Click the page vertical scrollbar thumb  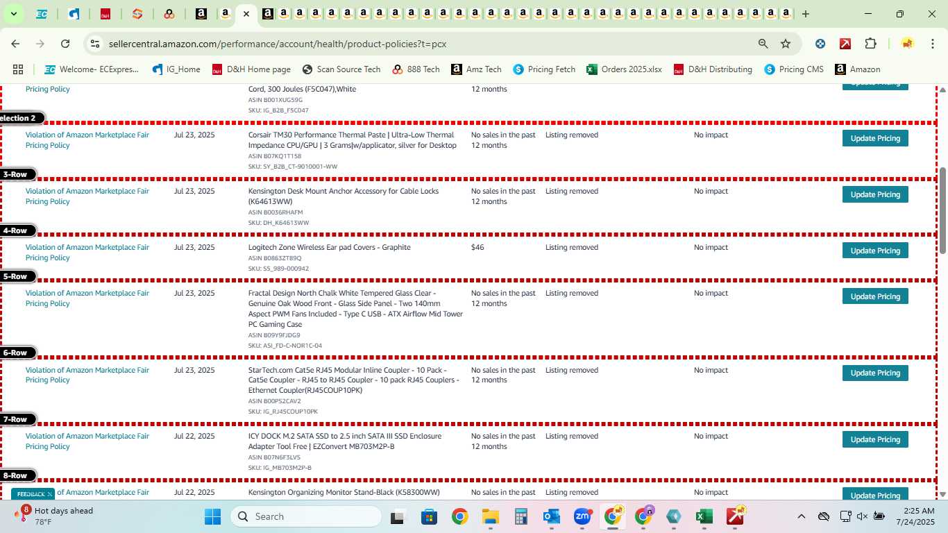(x=942, y=210)
